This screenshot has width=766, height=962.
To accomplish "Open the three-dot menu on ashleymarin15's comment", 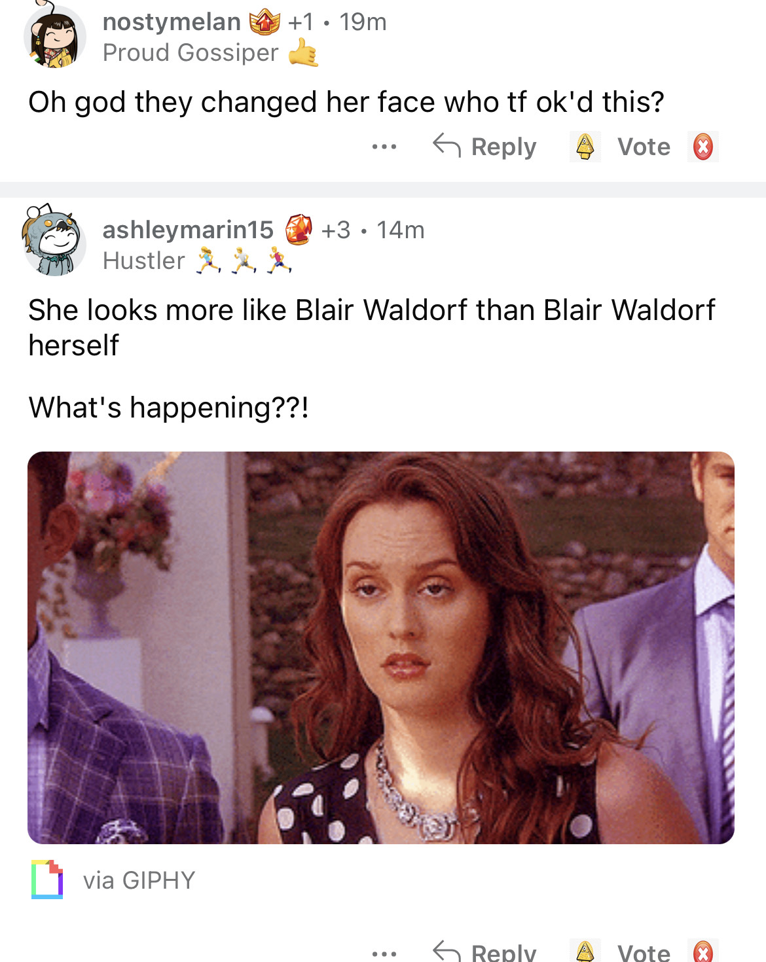I will [384, 953].
